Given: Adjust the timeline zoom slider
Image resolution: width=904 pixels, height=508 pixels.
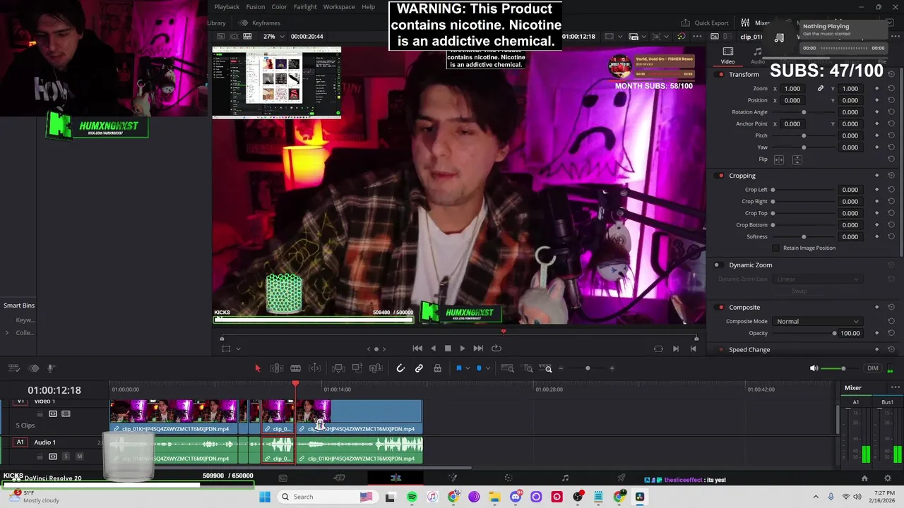Looking at the screenshot, I should 587,368.
